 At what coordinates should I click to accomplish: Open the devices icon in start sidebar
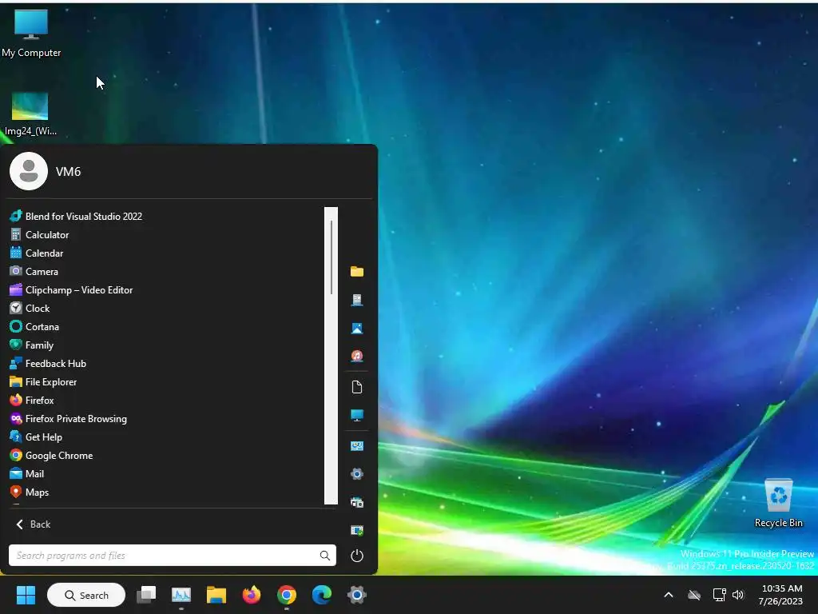pos(357,502)
